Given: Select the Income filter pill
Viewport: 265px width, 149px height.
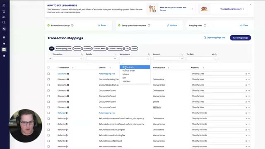Looking at the screenshot, I should point(77,49).
